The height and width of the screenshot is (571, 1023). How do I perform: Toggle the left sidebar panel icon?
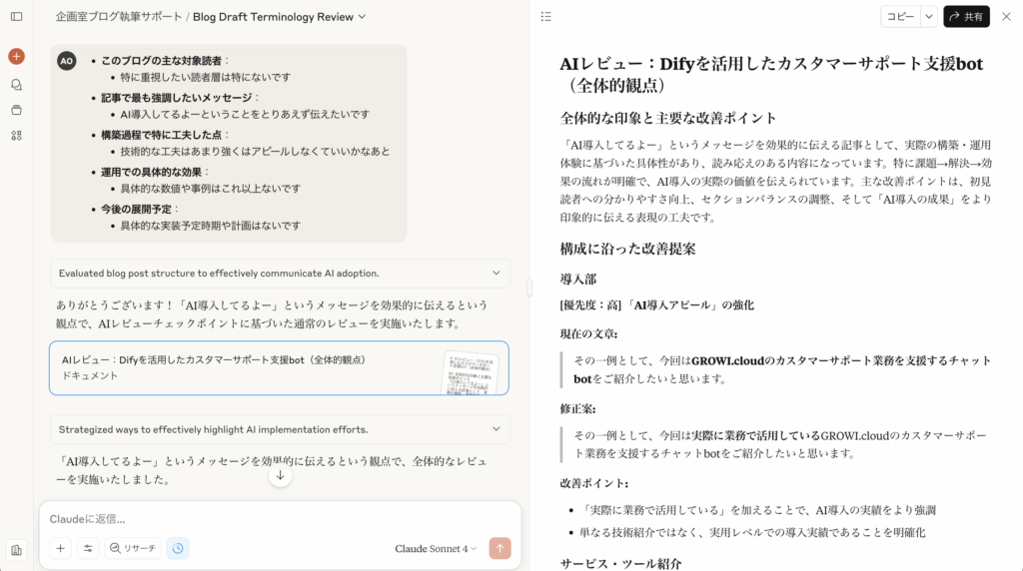16,16
